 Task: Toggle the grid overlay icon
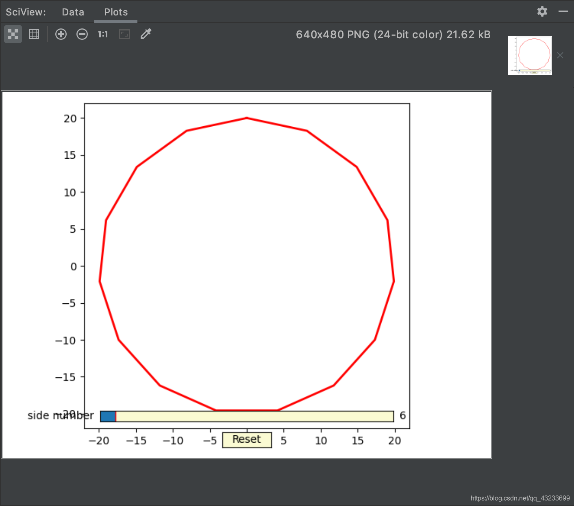click(34, 34)
